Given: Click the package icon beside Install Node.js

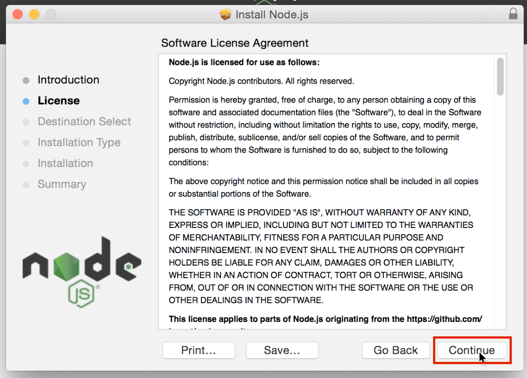Looking at the screenshot, I should [x=225, y=15].
